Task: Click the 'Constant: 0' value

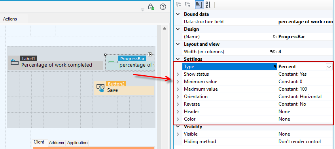Action: point(290,82)
